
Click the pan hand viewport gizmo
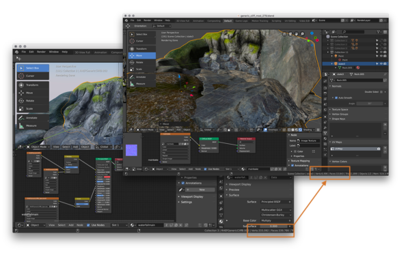(x=297, y=34)
